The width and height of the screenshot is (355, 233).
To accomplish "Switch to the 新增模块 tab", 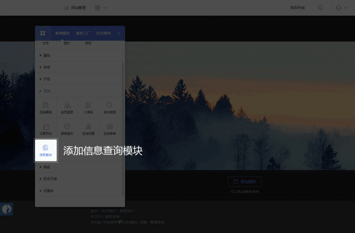I will (x=63, y=33).
